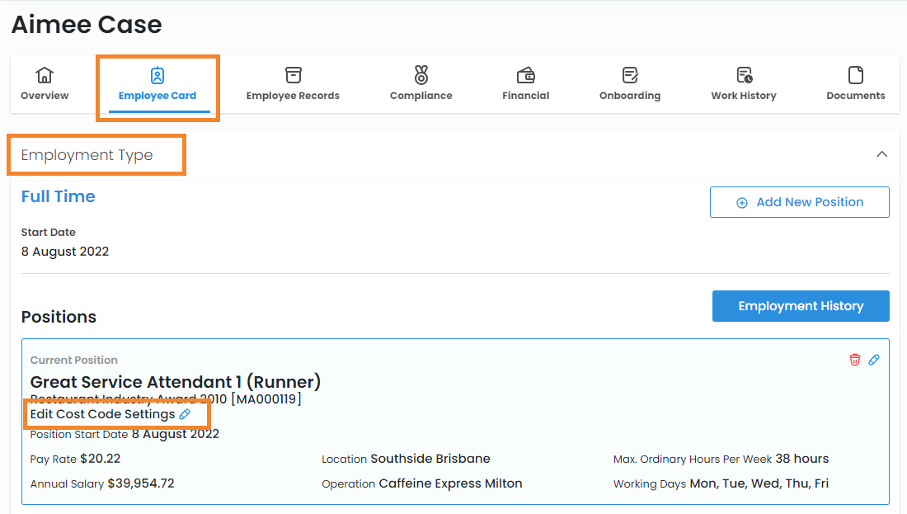Click the plus icon in Add New Position
Screen dimensions: 907x514
coord(741,202)
